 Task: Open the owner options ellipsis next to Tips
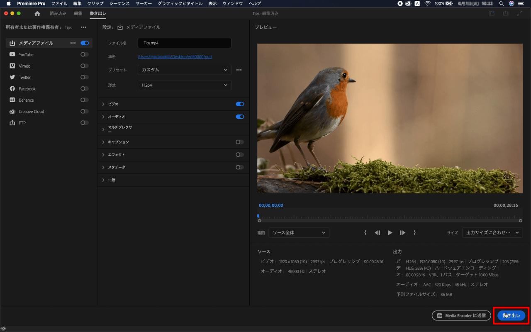(83, 27)
